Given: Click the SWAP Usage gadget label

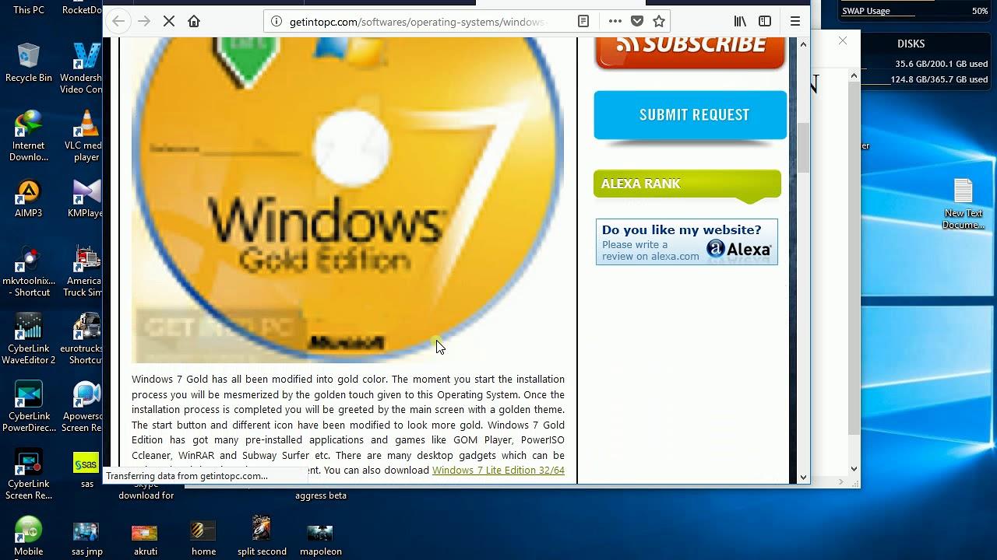Looking at the screenshot, I should click(x=866, y=11).
